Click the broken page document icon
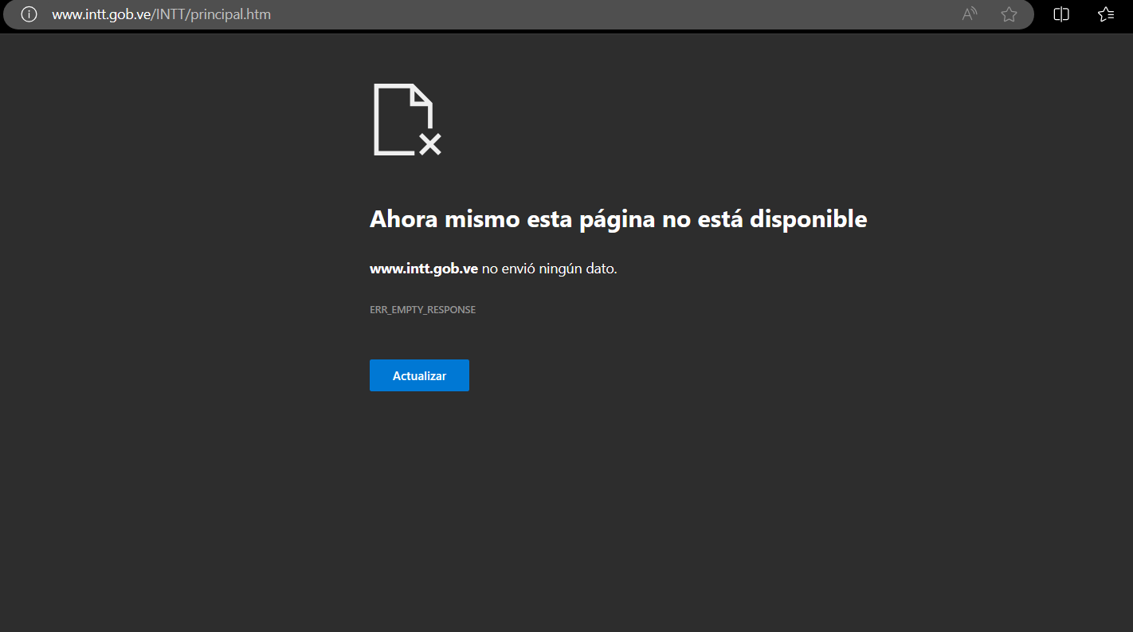Image resolution: width=1133 pixels, height=632 pixels. pos(407,120)
